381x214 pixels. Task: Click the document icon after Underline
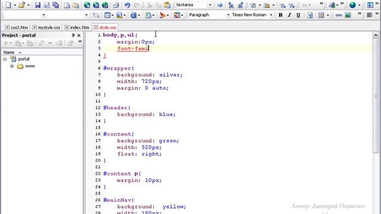pos(310,15)
